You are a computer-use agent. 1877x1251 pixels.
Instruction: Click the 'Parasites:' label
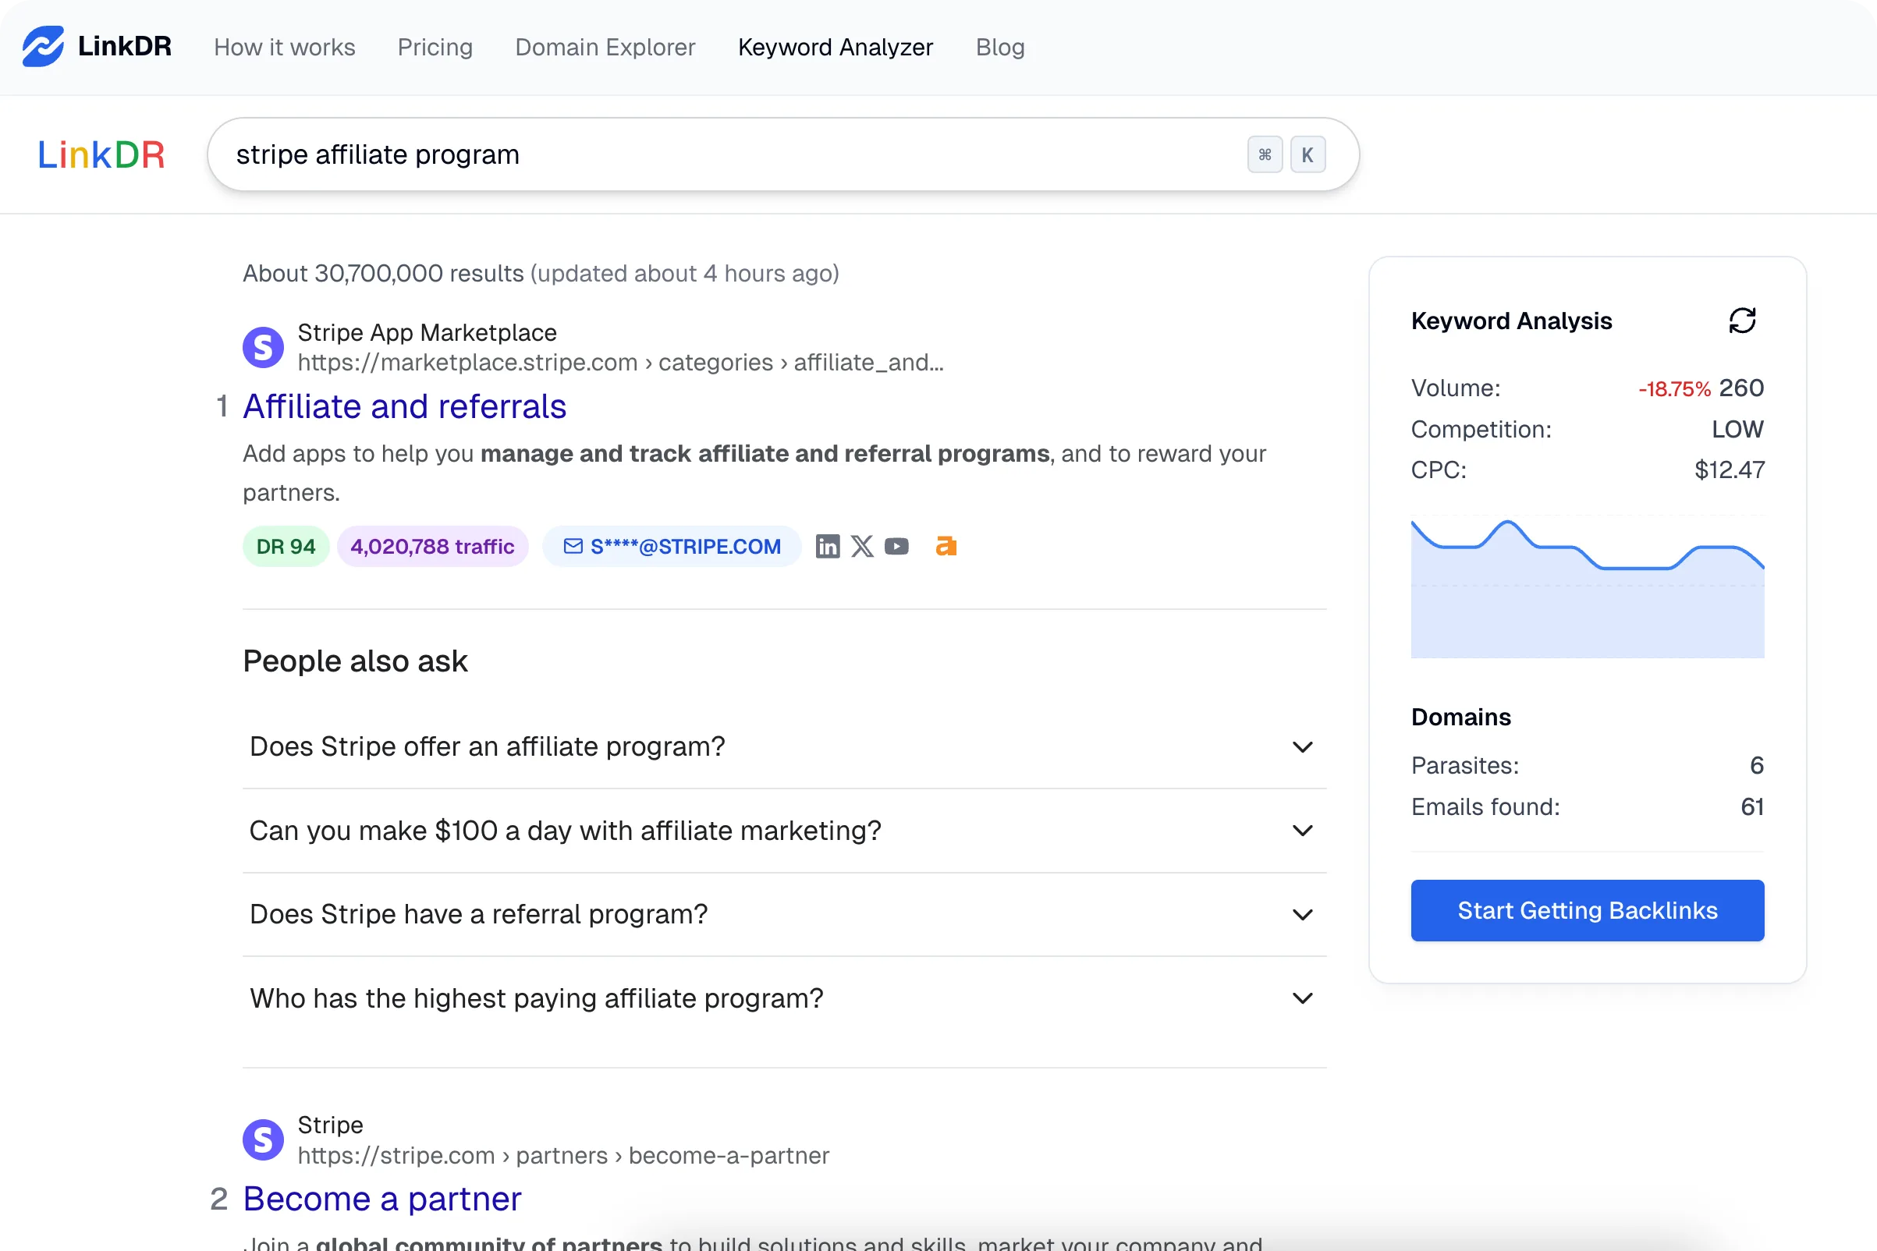click(x=1465, y=766)
